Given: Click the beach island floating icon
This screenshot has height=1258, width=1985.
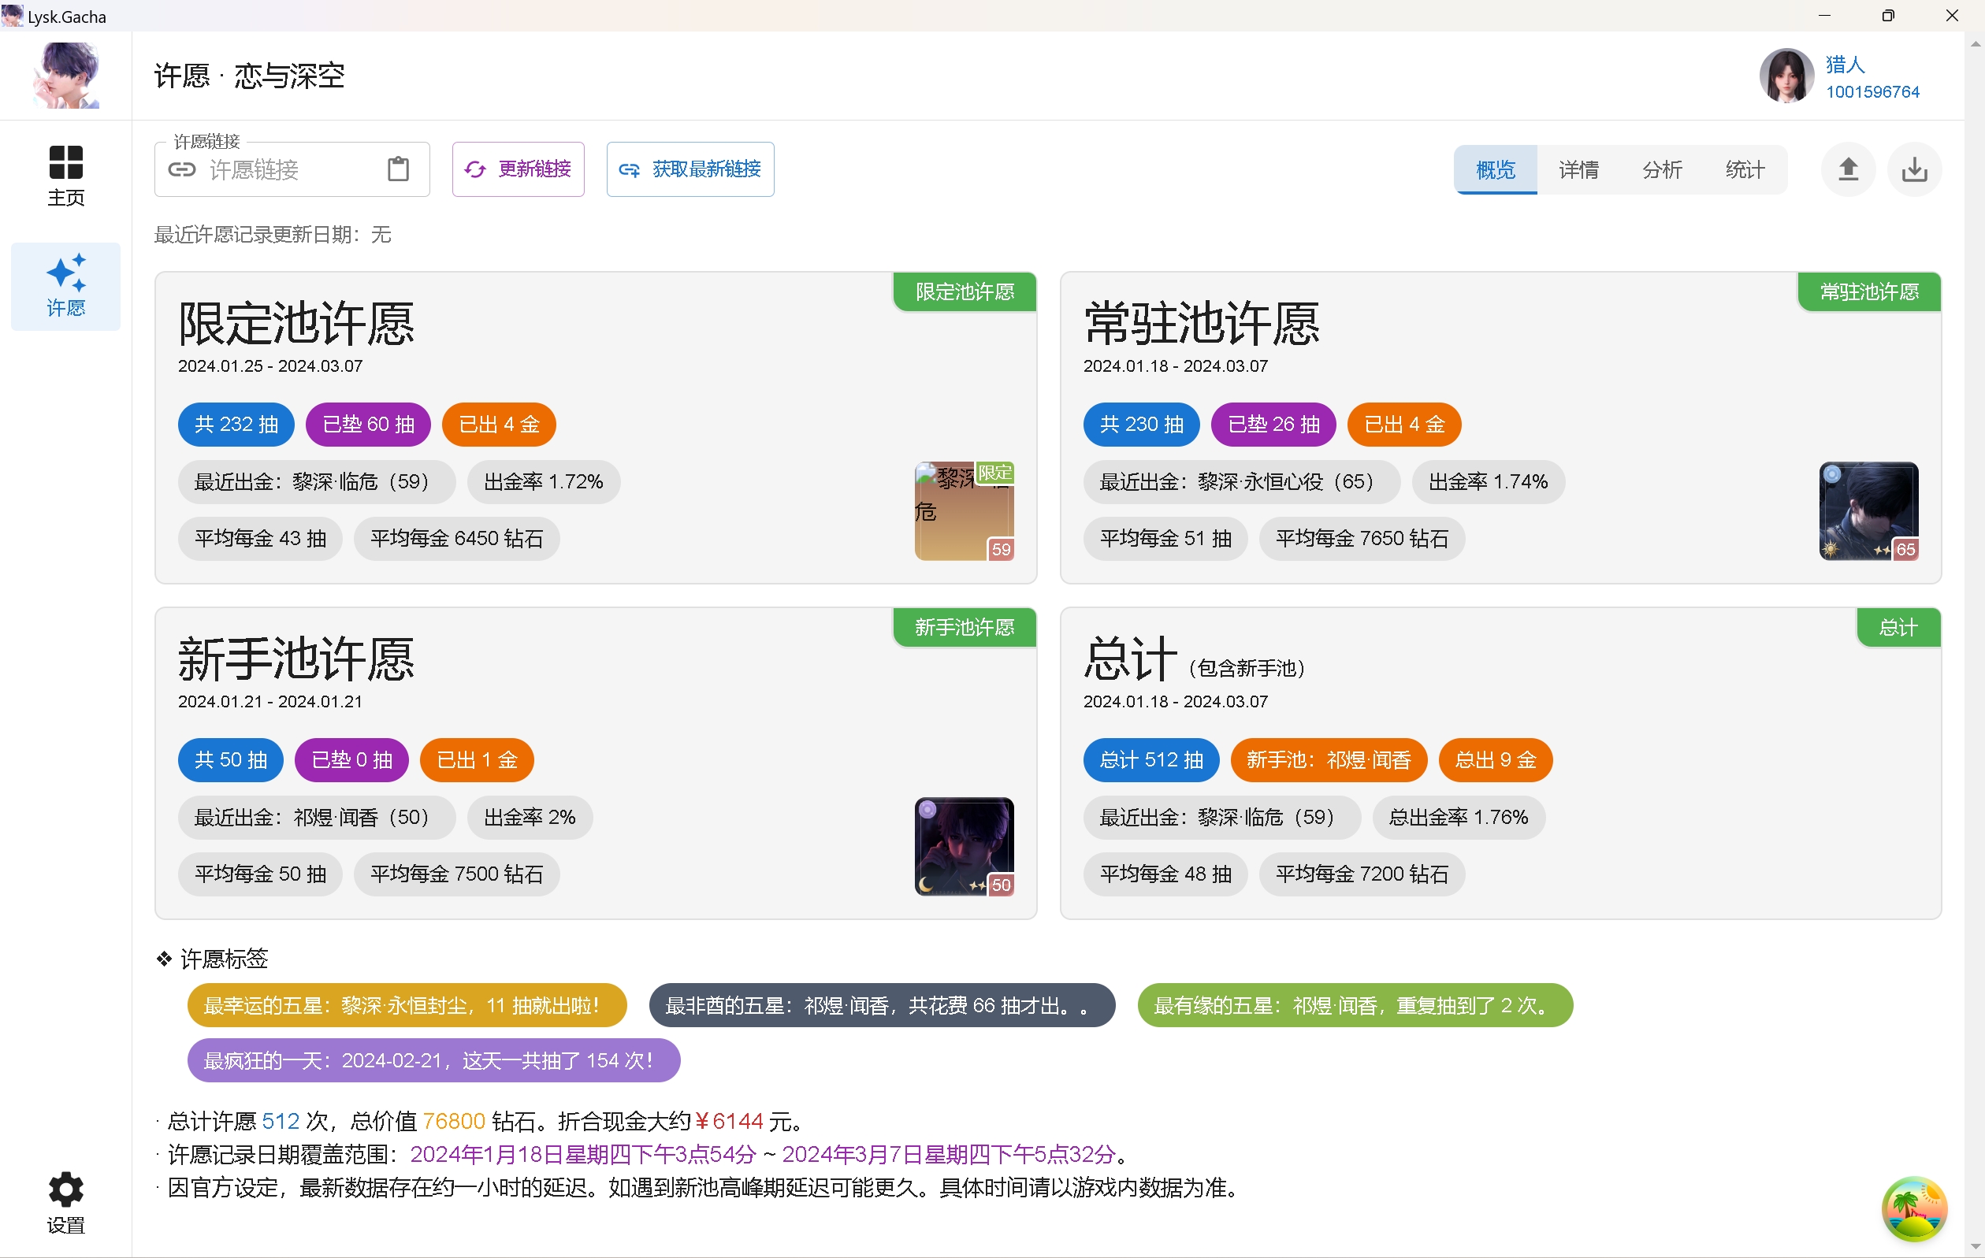Looking at the screenshot, I should click(1914, 1208).
